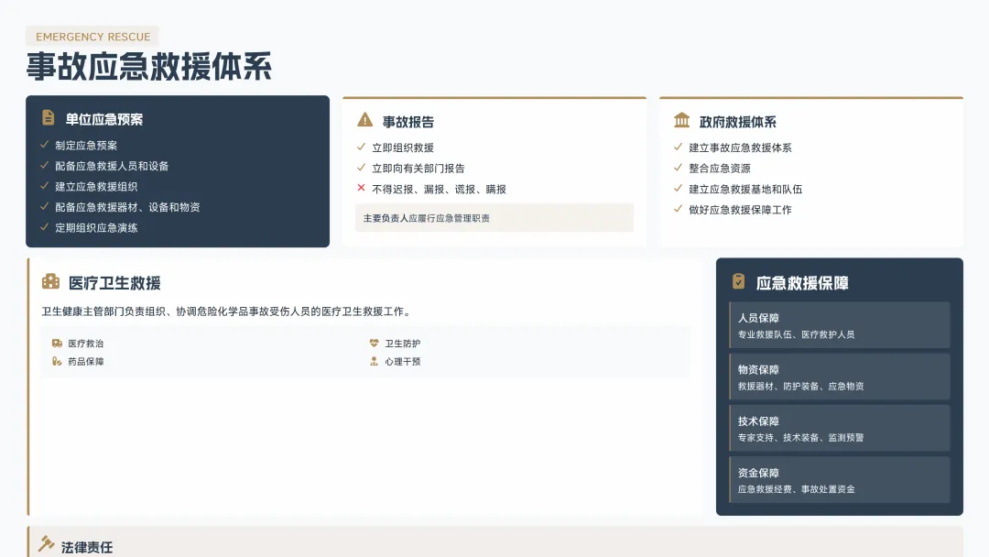Viewport: 989px width, 557px height.
Task: Click the 卫生防护 label
Action: [x=402, y=344]
